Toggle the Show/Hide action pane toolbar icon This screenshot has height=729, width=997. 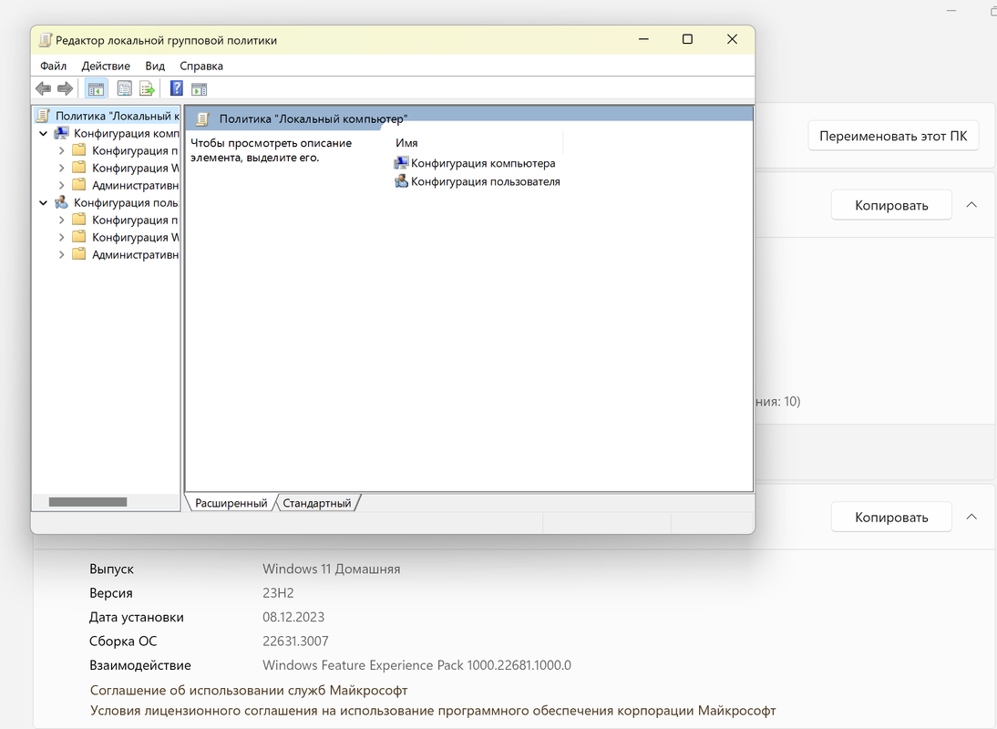pyautogui.click(x=199, y=89)
